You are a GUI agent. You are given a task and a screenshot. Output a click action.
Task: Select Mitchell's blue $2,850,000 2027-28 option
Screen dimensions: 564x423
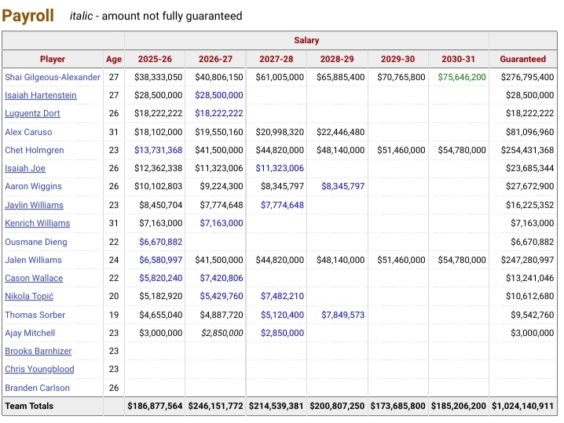282,333
